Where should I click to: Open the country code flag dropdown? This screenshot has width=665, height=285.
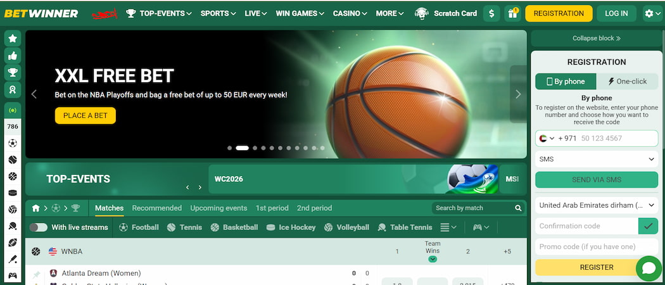[547, 138]
